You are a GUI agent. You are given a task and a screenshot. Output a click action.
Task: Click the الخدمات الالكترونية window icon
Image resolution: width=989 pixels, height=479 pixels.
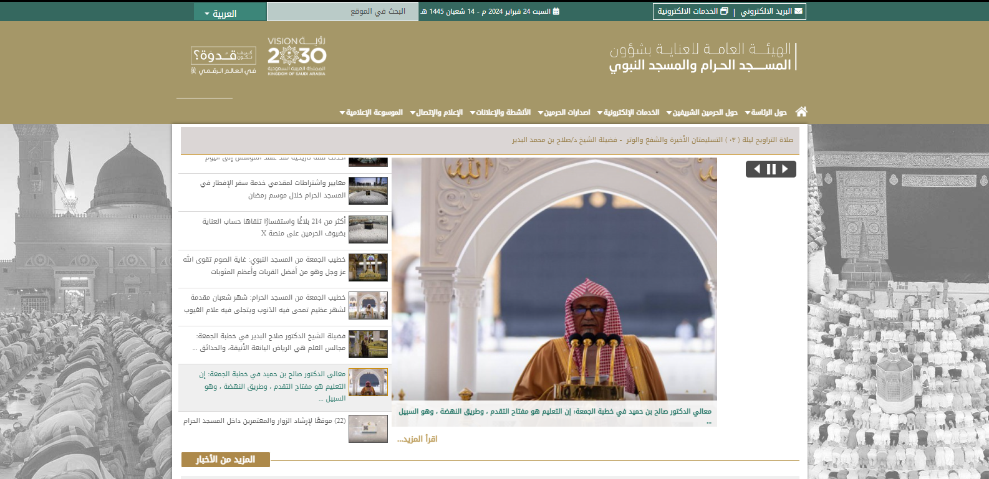tap(724, 11)
